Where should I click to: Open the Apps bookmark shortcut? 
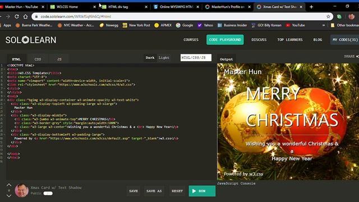[6, 25]
